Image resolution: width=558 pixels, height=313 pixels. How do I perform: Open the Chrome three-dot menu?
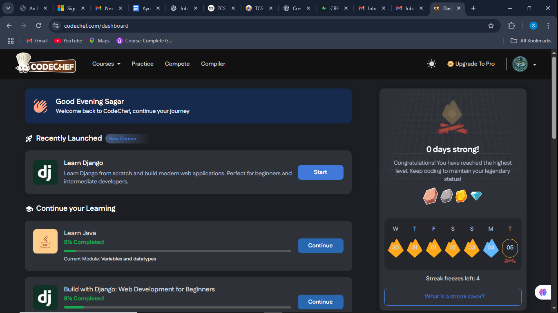[x=548, y=26]
